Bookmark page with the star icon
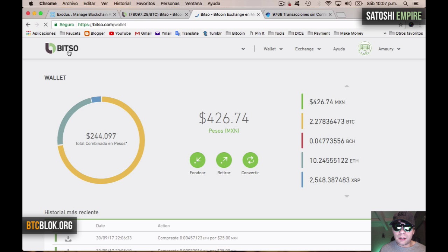This screenshot has height=252, width=448. click(401, 24)
